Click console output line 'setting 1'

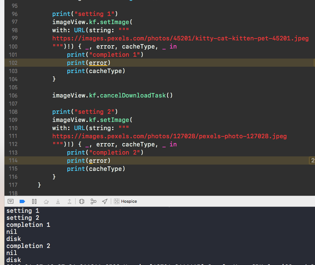point(23,211)
